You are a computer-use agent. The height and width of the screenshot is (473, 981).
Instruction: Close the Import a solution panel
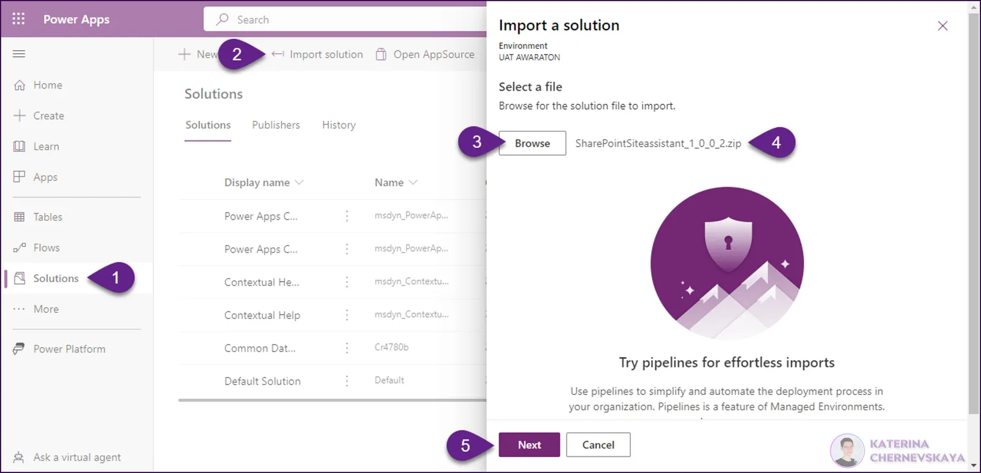coord(942,26)
